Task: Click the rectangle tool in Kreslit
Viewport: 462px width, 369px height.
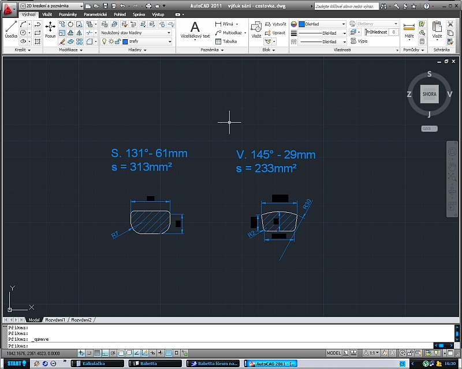Action: point(38,33)
